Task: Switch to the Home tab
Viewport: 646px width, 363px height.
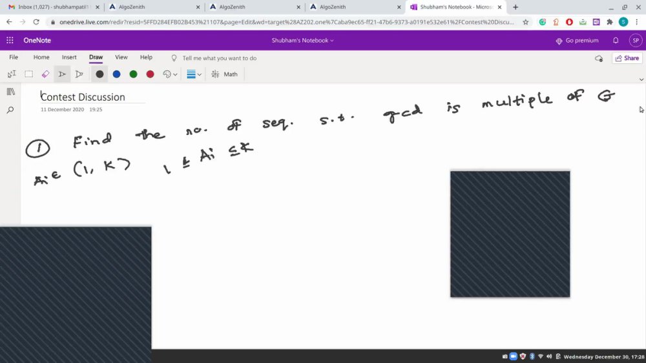Action: point(41,57)
